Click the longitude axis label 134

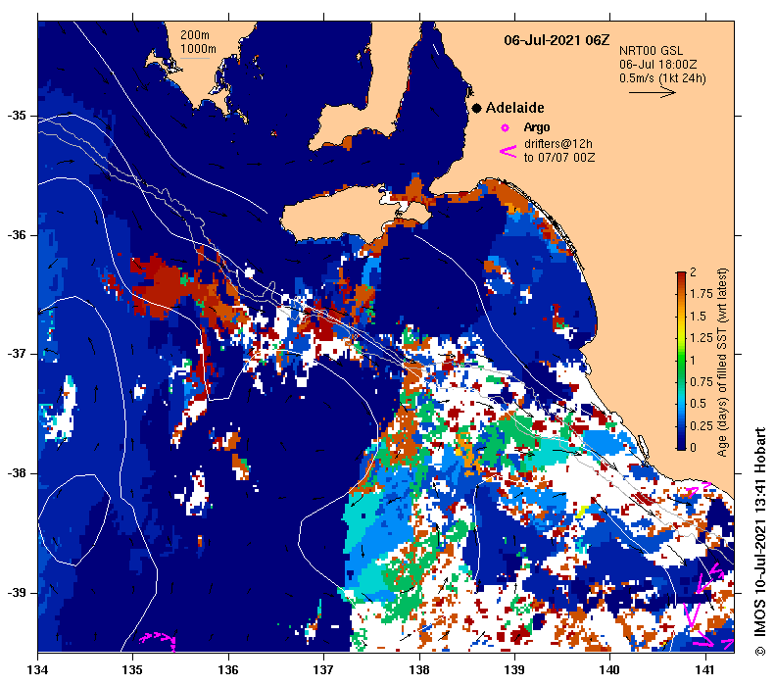tap(37, 670)
